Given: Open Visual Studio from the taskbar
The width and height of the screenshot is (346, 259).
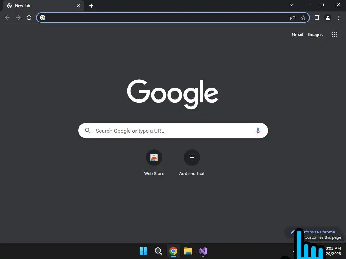Looking at the screenshot, I should (x=203, y=251).
